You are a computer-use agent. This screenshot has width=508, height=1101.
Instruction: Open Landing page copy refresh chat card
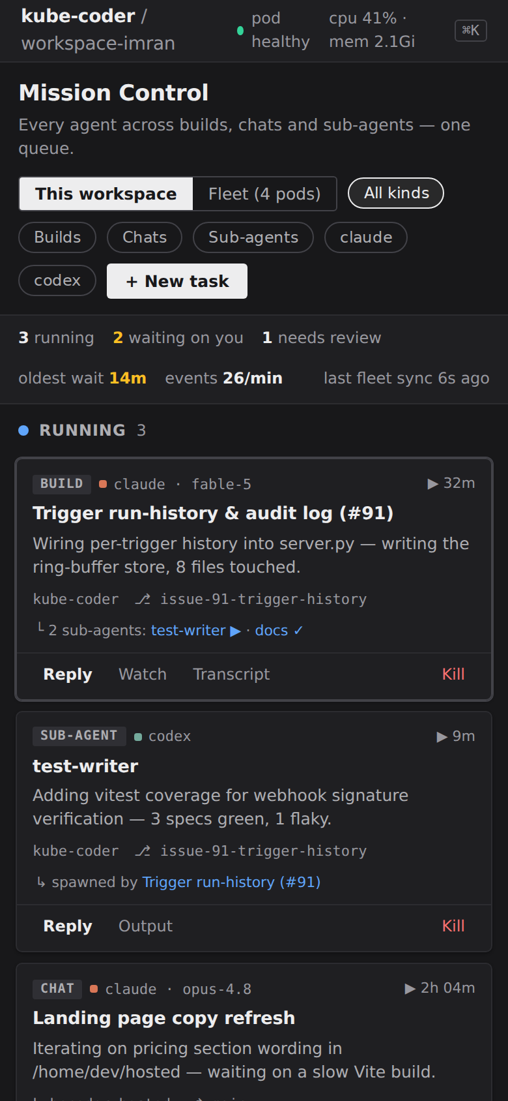[x=254, y=1033]
